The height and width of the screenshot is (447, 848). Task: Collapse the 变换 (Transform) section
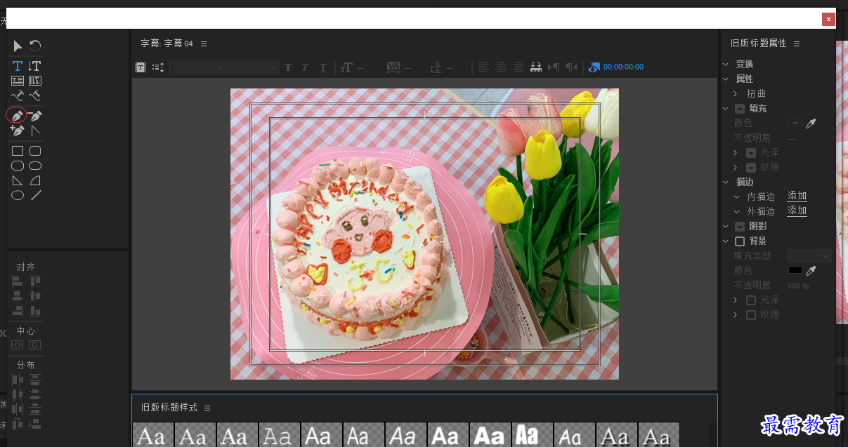726,64
